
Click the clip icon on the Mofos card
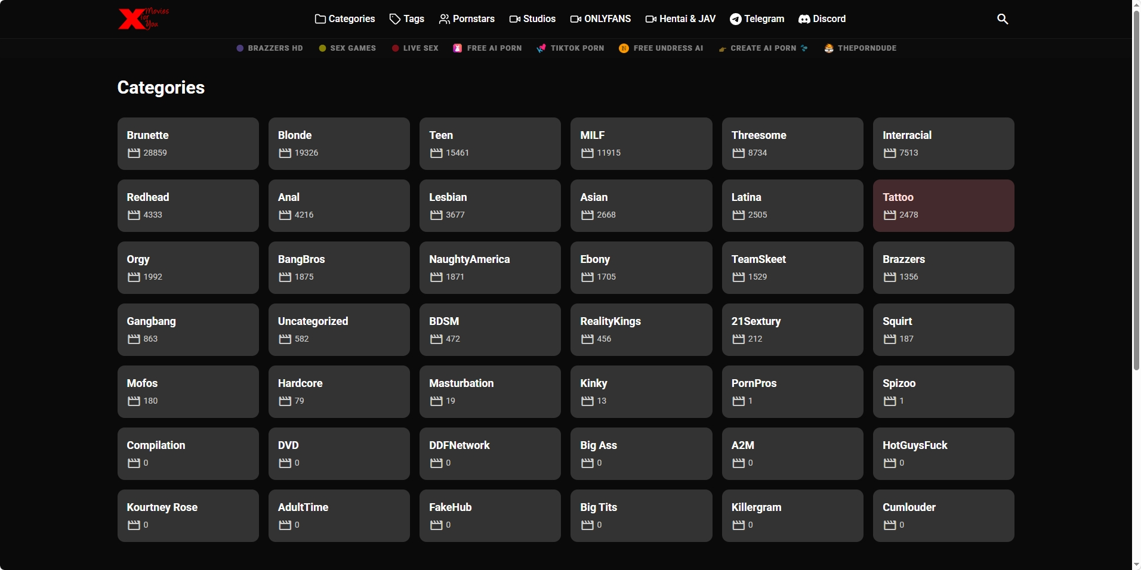coord(134,401)
